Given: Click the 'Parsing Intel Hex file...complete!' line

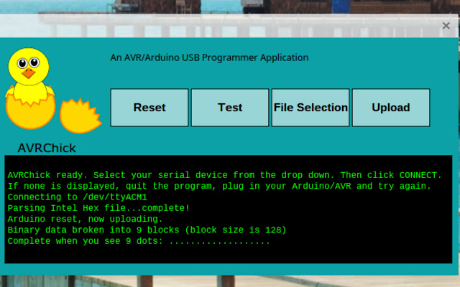Looking at the screenshot, I should click(x=98, y=208).
